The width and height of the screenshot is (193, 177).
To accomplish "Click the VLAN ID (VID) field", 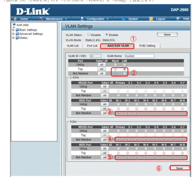I will coord(96,56).
